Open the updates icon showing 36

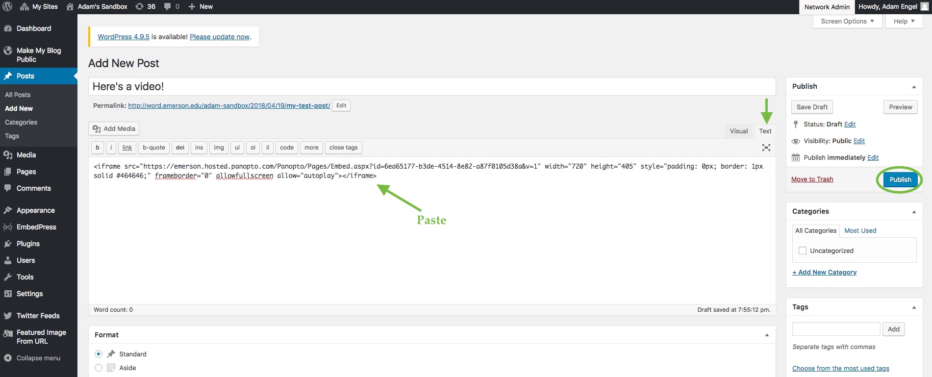(x=140, y=6)
